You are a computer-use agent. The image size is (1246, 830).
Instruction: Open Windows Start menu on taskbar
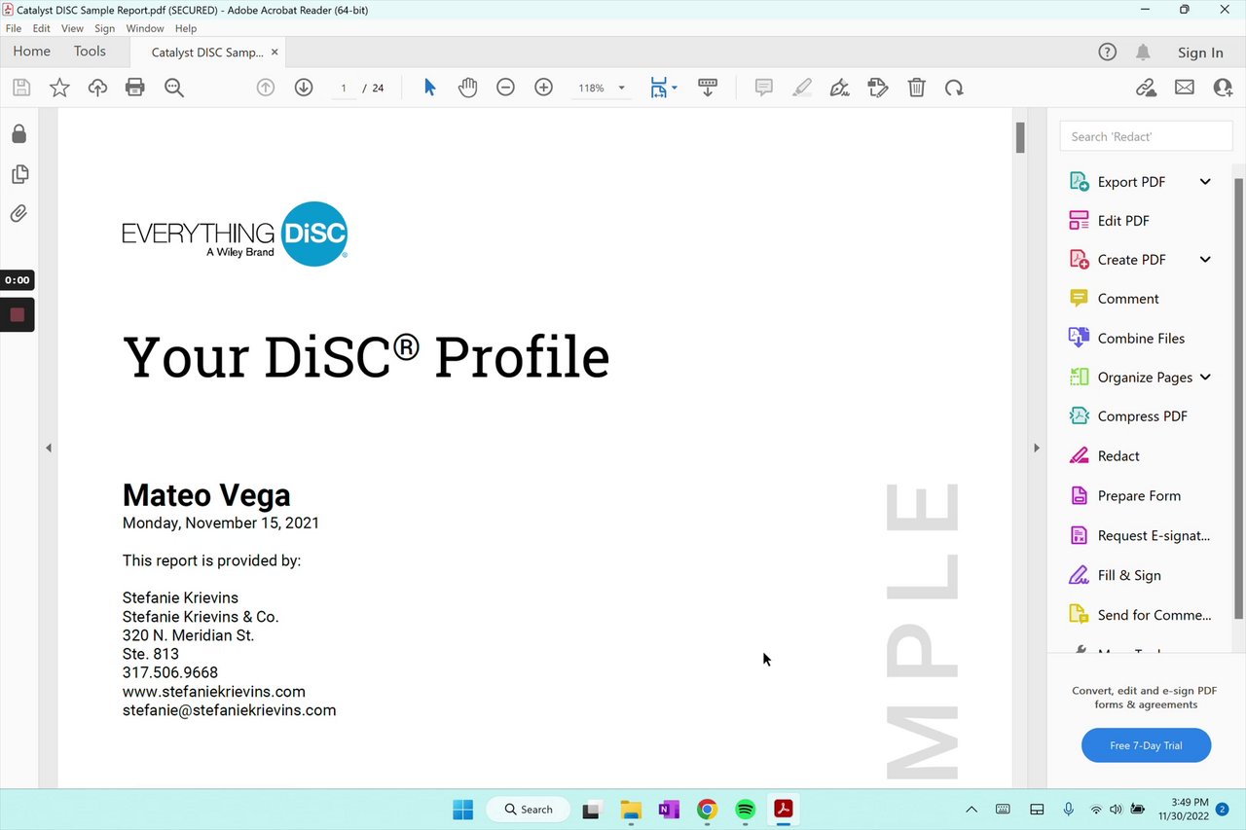[x=462, y=810]
